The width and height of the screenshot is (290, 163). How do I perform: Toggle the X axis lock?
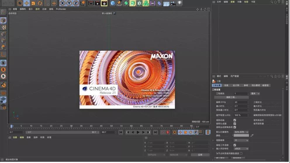63,3
